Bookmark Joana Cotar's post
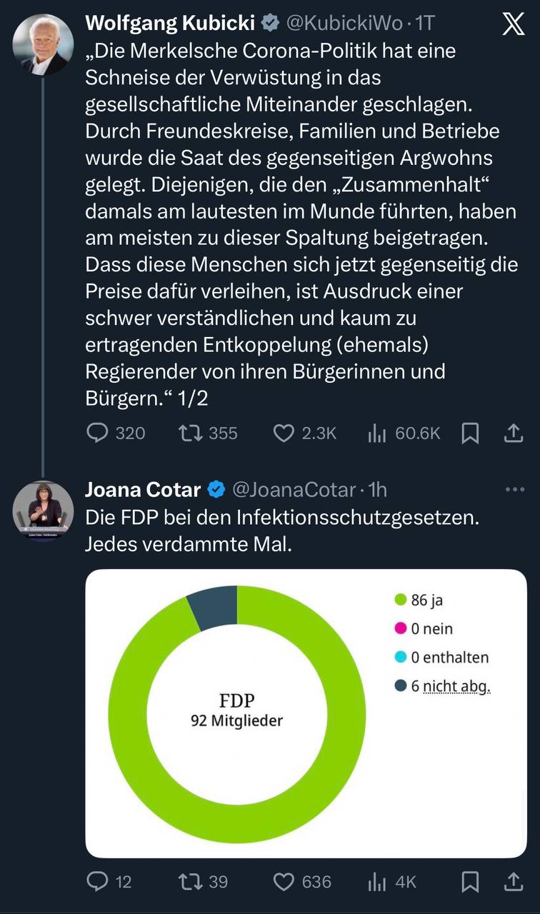Screen dimensions: 540x914 (470, 882)
